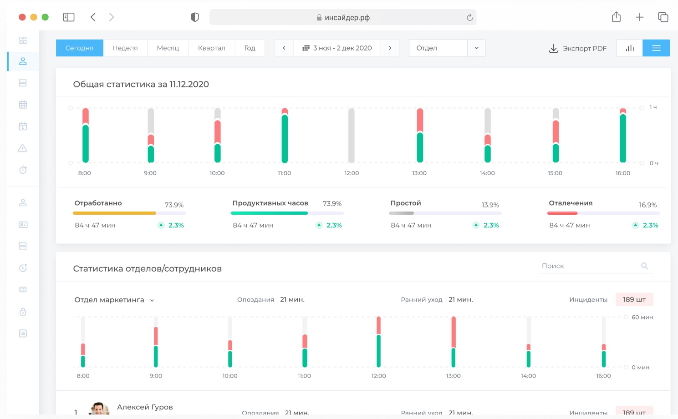Open the padlock security icon in sidebar

tap(23, 312)
